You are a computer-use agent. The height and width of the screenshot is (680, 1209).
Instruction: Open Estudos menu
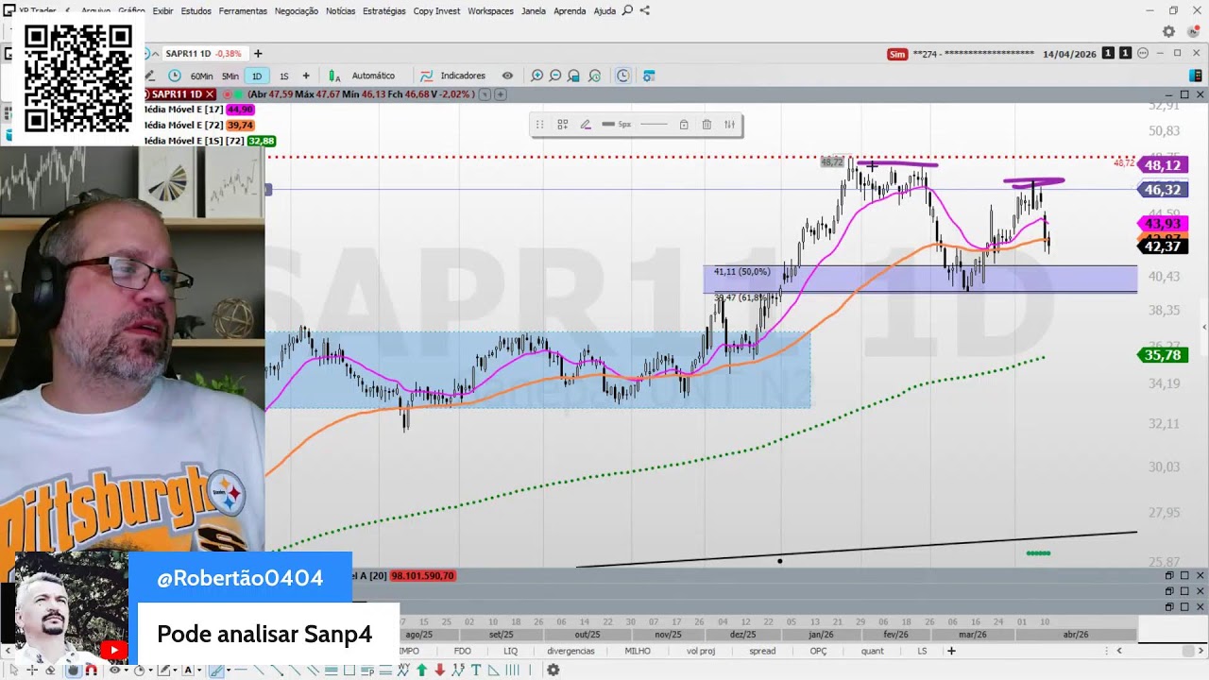coord(196,11)
